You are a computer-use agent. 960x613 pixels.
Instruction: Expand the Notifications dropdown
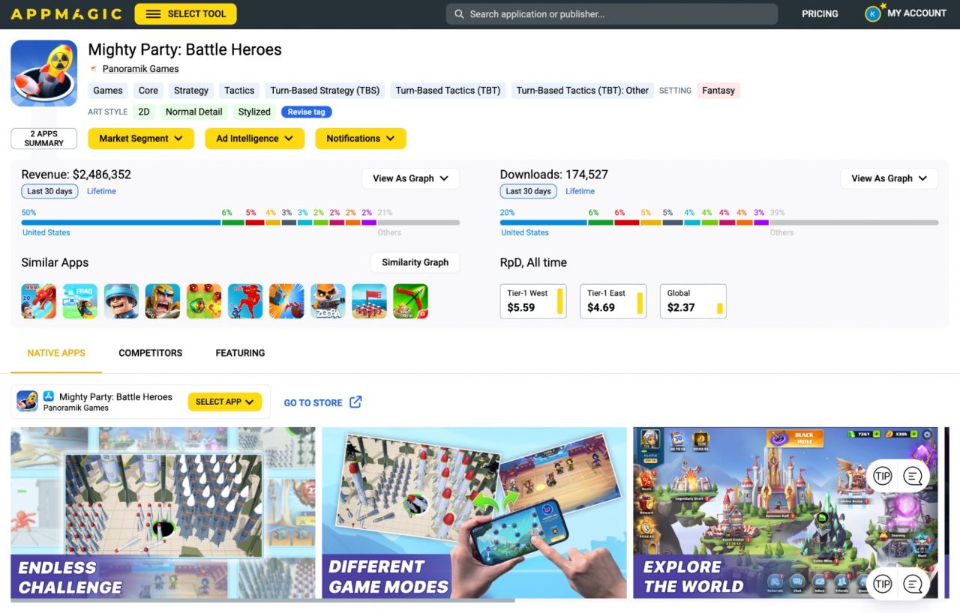coord(360,139)
